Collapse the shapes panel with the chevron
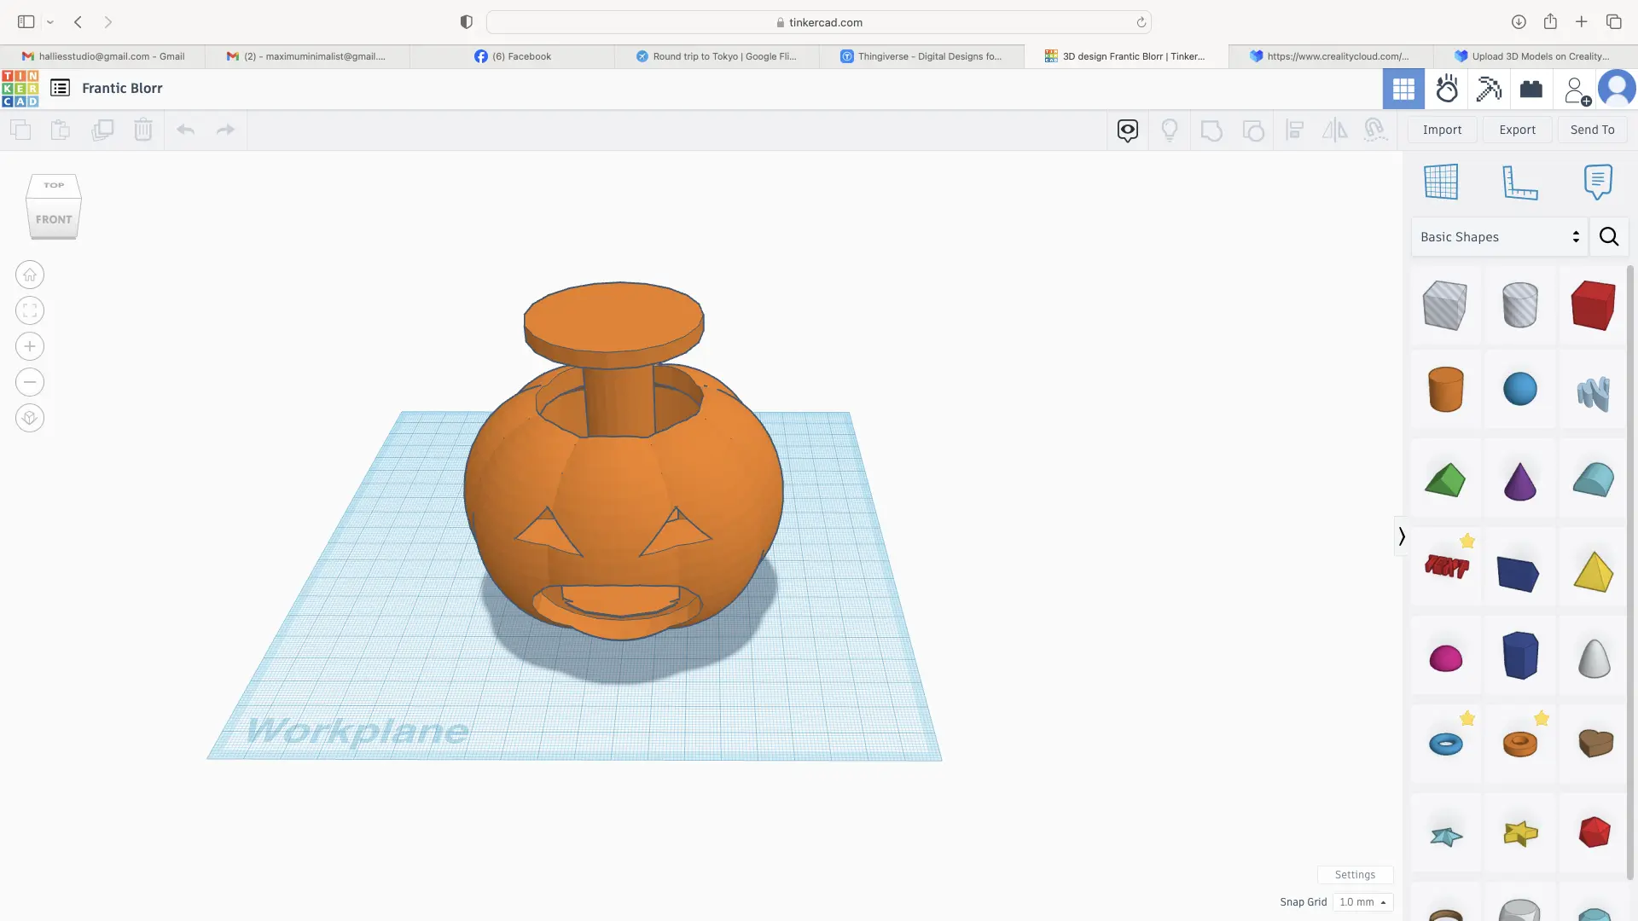1638x921 pixels. pos(1401,536)
